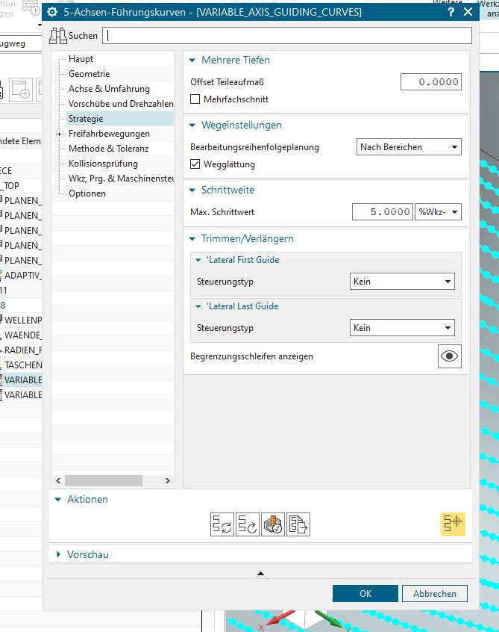Click into the Suchen search field
The image size is (499, 632).
[287, 35]
